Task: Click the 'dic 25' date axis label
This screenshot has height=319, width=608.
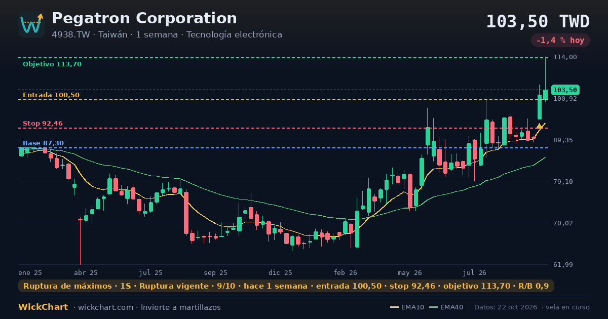Action: click(280, 272)
